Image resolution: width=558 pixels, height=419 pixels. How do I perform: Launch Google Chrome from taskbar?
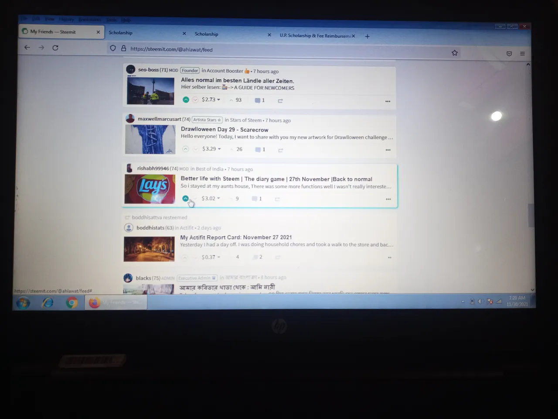(x=72, y=302)
